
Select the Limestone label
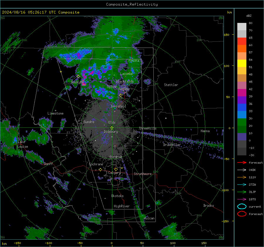click(55, 113)
